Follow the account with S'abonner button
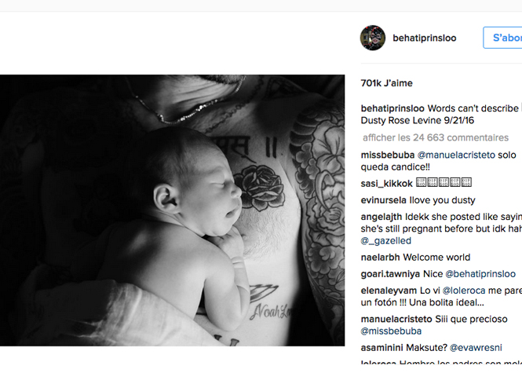Screen dimensions: 522x373 point(502,38)
